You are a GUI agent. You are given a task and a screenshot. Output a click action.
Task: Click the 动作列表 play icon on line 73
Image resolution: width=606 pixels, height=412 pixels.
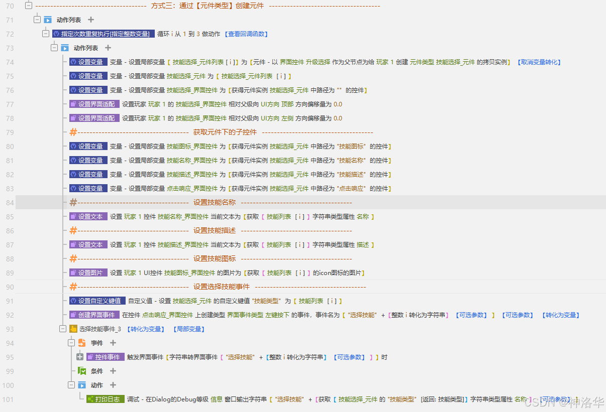pos(65,48)
